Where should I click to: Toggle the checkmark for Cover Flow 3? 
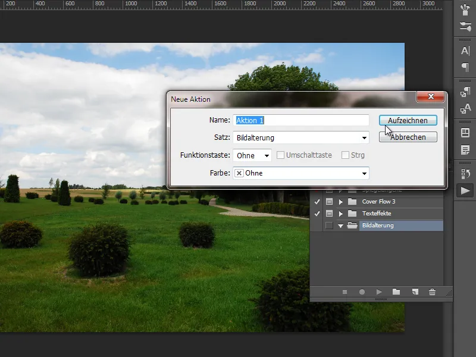pos(317,202)
